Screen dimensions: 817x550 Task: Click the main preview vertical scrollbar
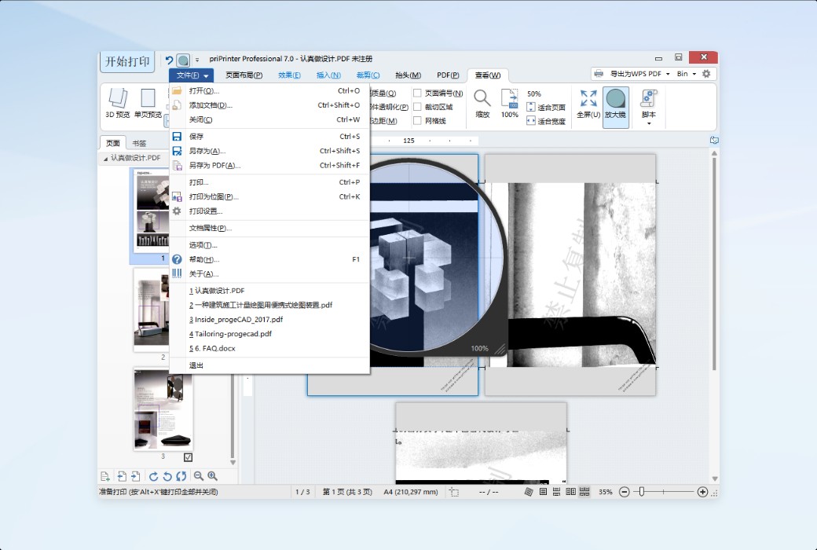(x=714, y=263)
